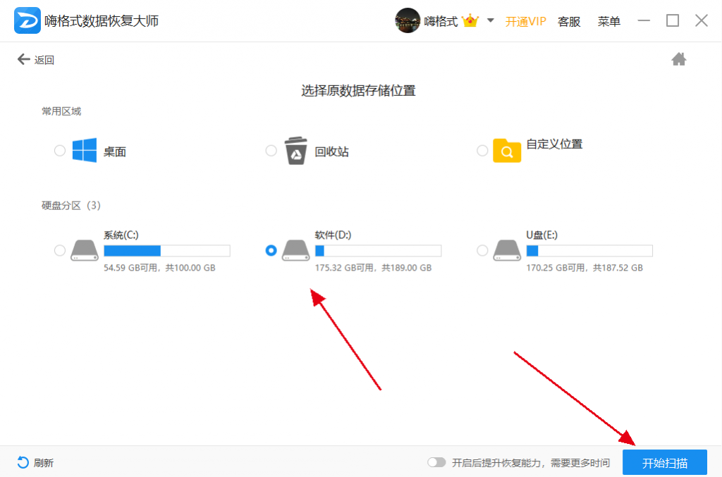Screen dimensions: 722x477
Task: Click the 桌面 label
Action: click(115, 151)
